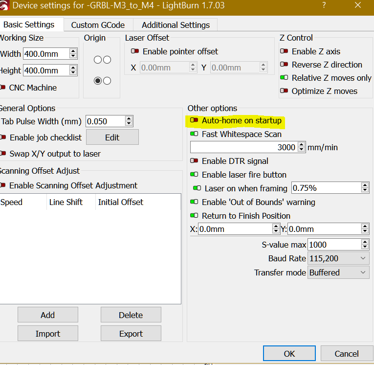374x365 pixels.
Task: Toggle Enable DTR signal switch
Action: (194, 160)
